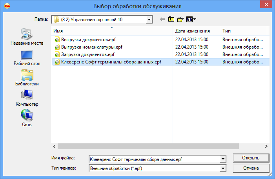The image size is (275, 179).
Task: Click the horizontal scrollbar left arrow
Action: [x=54, y=146]
